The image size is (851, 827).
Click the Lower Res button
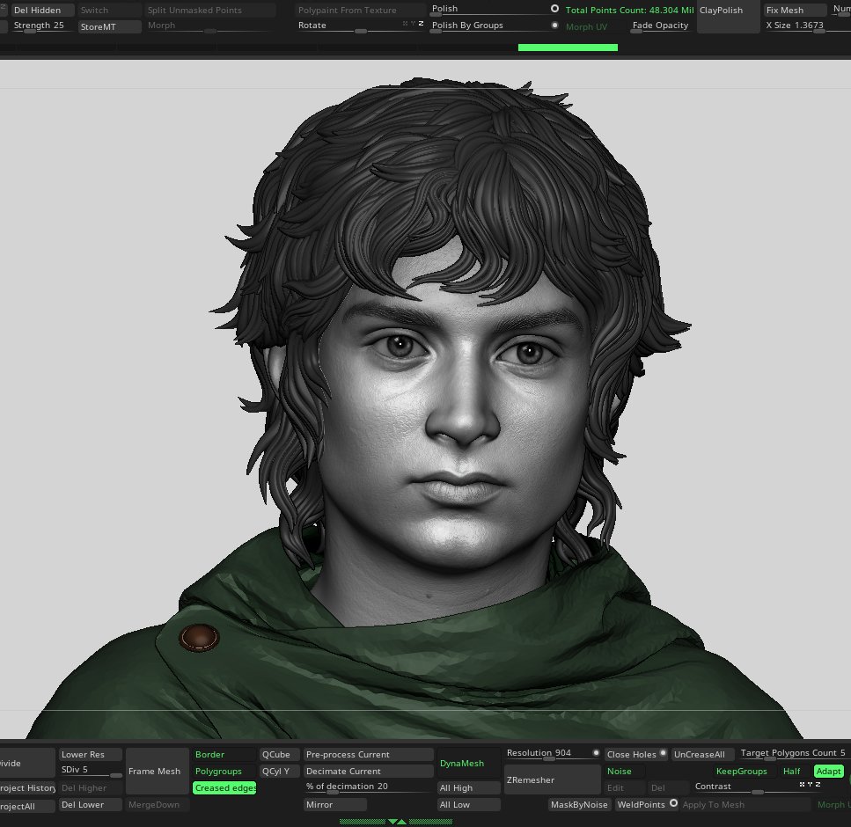[91, 755]
